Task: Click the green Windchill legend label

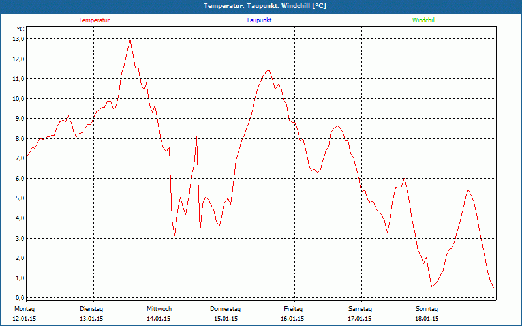Action: coord(423,20)
